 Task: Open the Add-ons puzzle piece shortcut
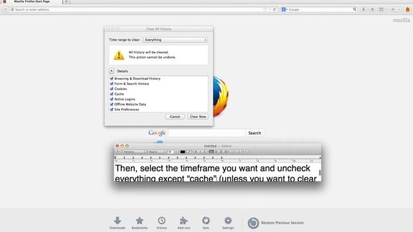[x=183, y=223]
